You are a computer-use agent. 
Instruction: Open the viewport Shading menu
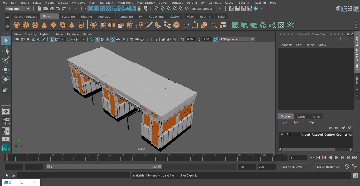click(x=30, y=34)
